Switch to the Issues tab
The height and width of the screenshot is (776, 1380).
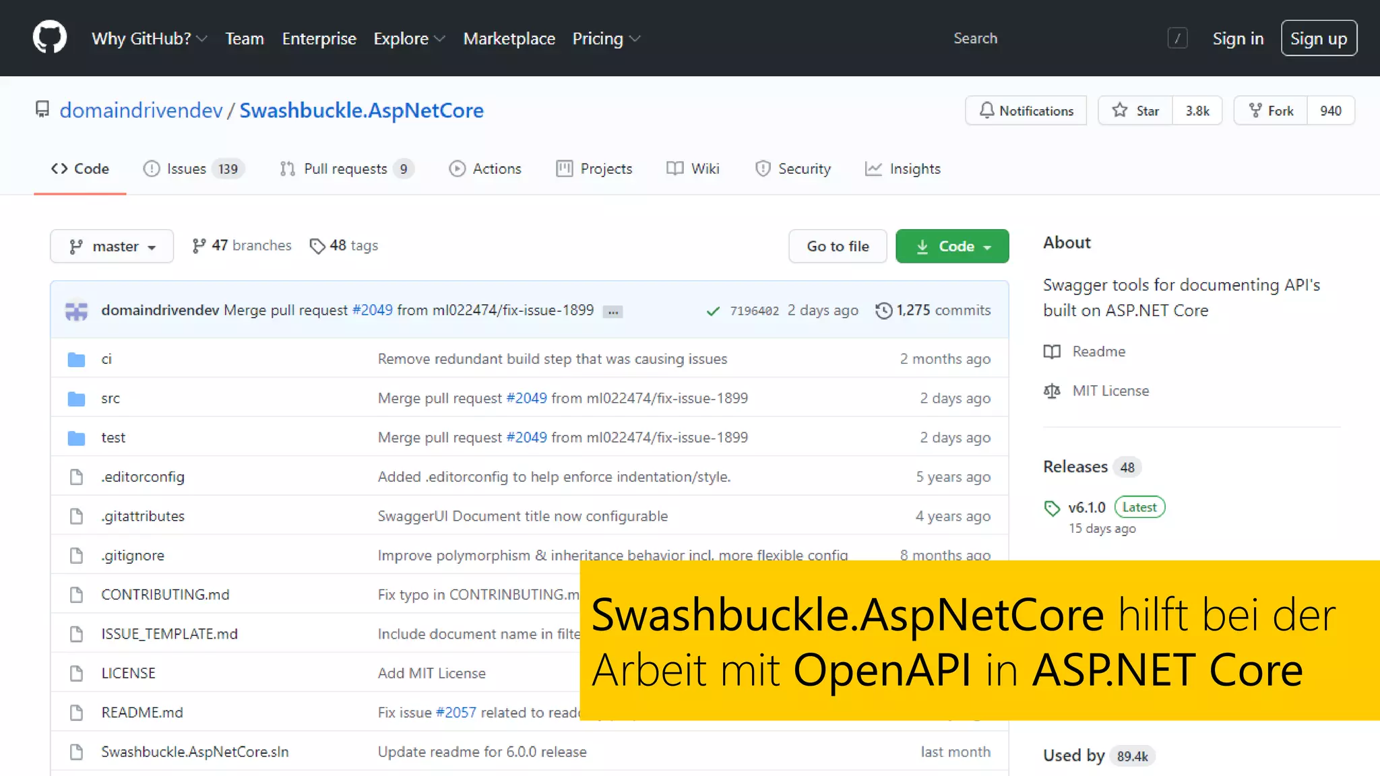point(193,168)
